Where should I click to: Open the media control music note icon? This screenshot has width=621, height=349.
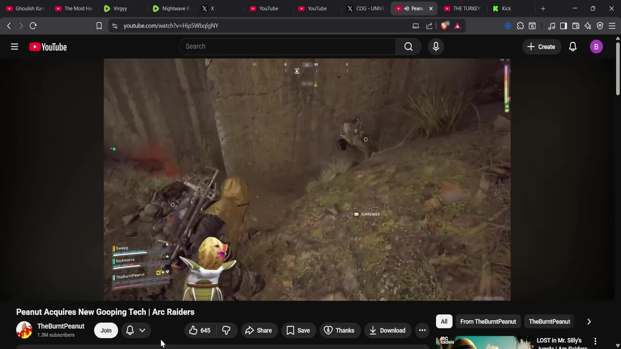tap(552, 26)
